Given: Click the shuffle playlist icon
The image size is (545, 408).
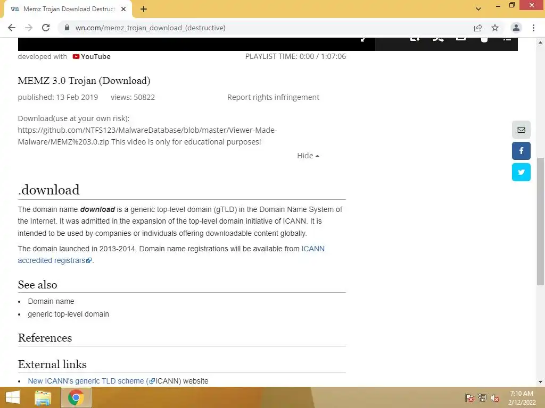Looking at the screenshot, I should pyautogui.click(x=439, y=39).
